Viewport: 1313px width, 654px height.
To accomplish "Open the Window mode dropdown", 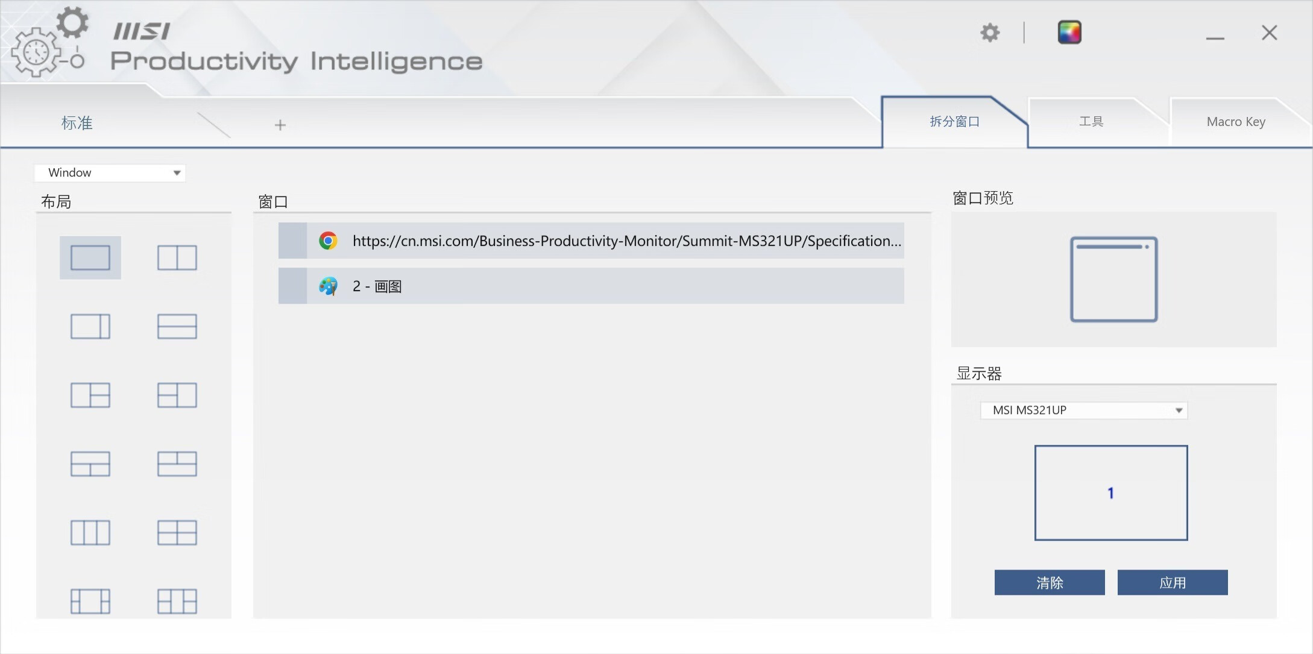I will coord(110,173).
